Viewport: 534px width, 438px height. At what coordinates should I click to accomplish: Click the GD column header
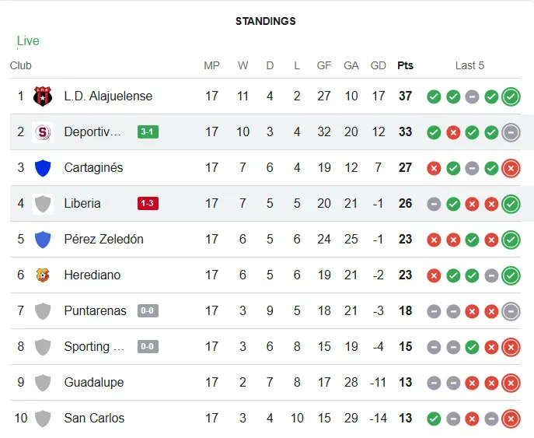[x=379, y=65]
